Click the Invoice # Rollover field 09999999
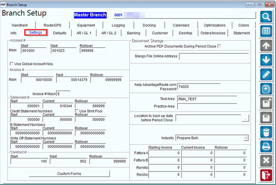Image resolution: width=276 pixels, height=185 pixels. pos(107,80)
